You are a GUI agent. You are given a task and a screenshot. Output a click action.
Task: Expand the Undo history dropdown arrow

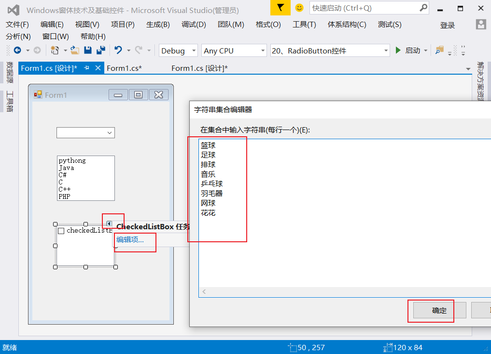pos(128,51)
